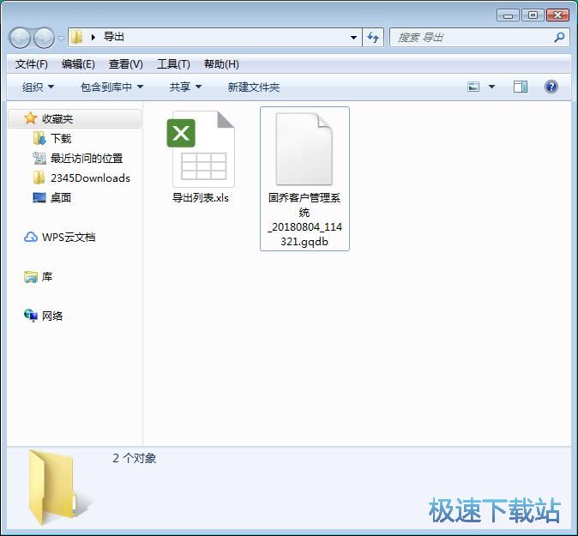Click the 库 libraries icon
Screen dimensions: 578x536
click(x=31, y=276)
